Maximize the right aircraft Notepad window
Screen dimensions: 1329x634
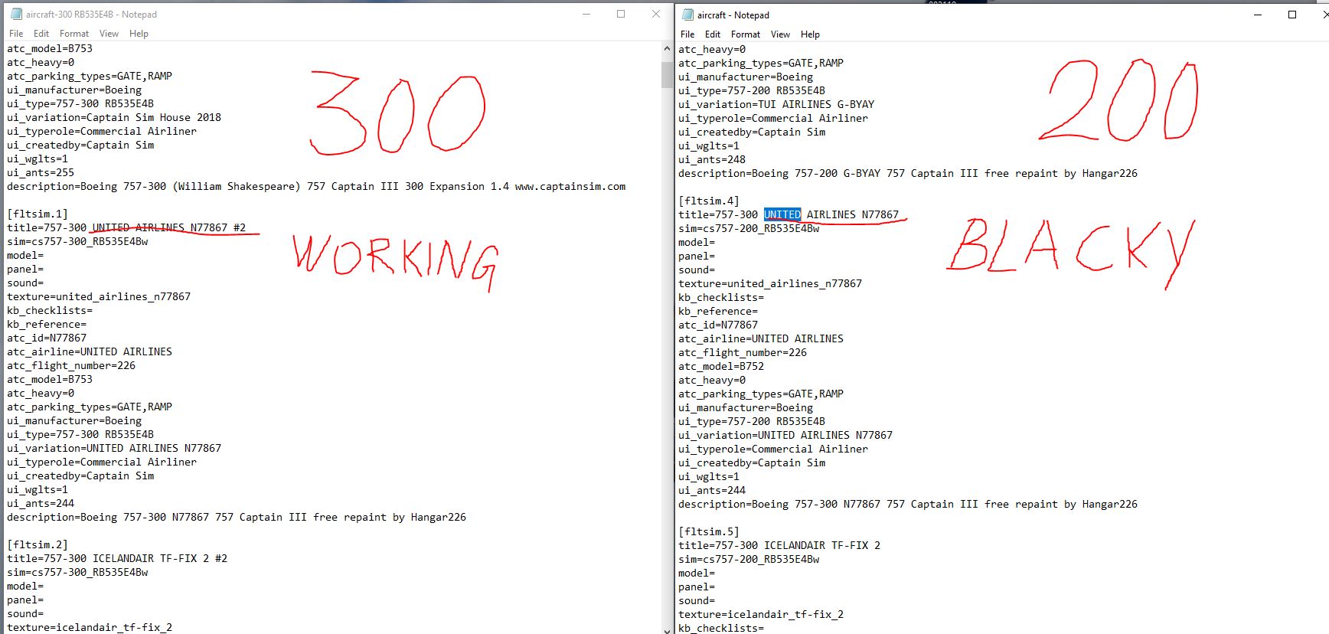click(1292, 15)
